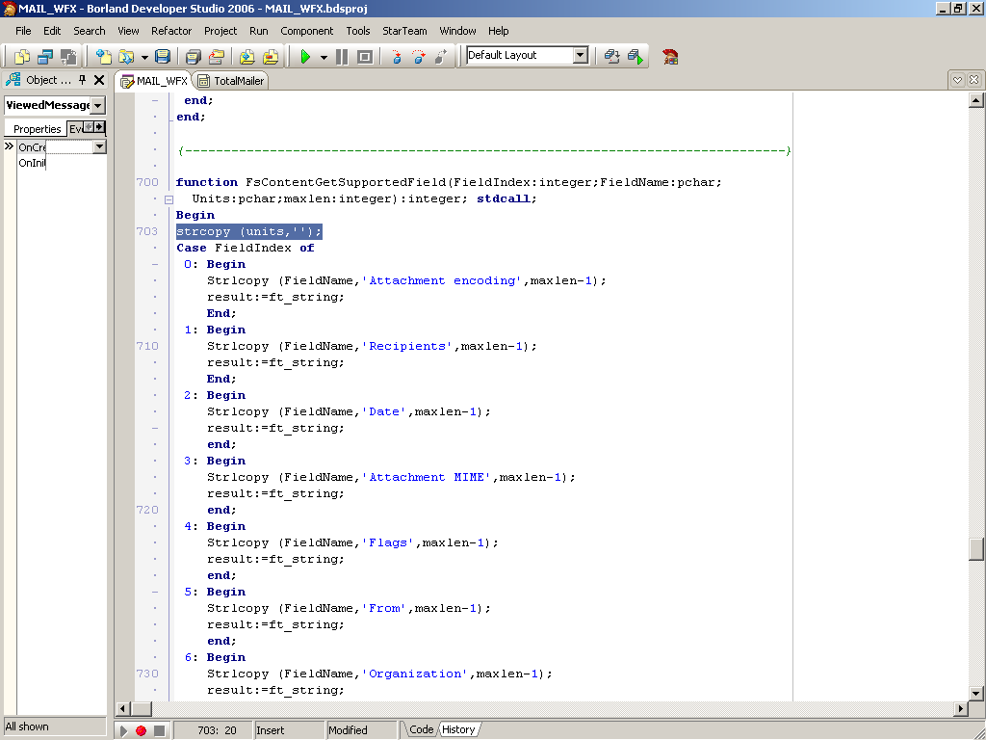Screen dimensions: 986x740
Task: Collapse the FsContentGetSupportedField code fold
Action: click(x=169, y=199)
